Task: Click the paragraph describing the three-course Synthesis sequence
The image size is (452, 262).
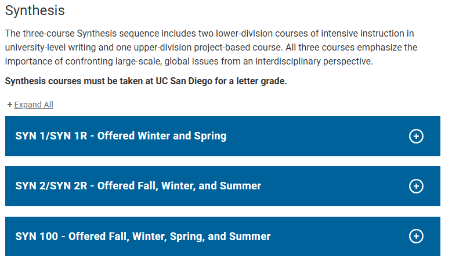Action: (x=211, y=47)
